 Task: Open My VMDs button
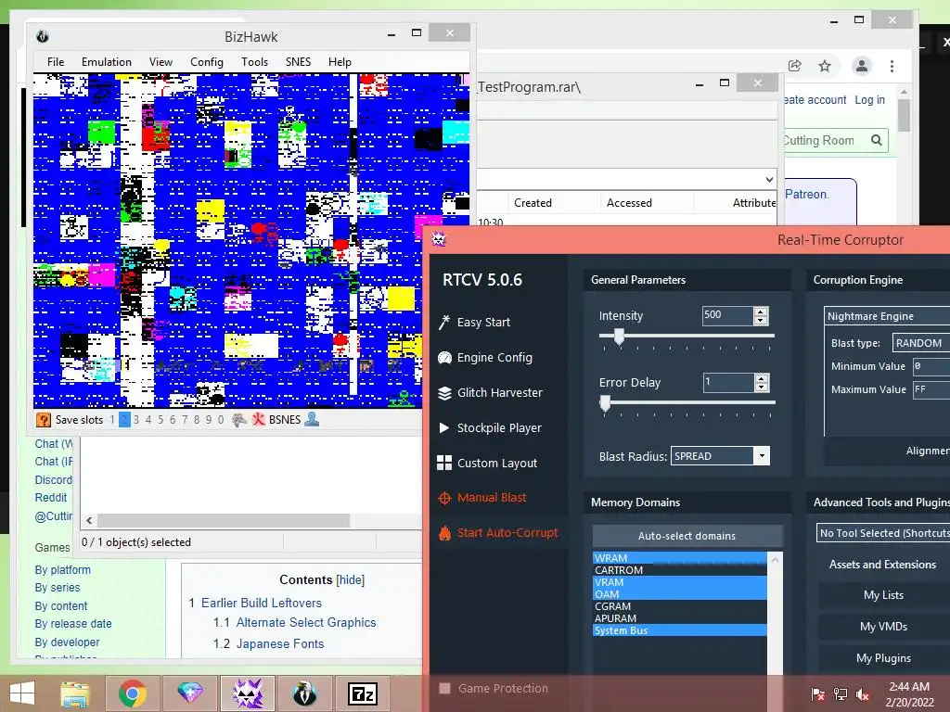tap(884, 627)
